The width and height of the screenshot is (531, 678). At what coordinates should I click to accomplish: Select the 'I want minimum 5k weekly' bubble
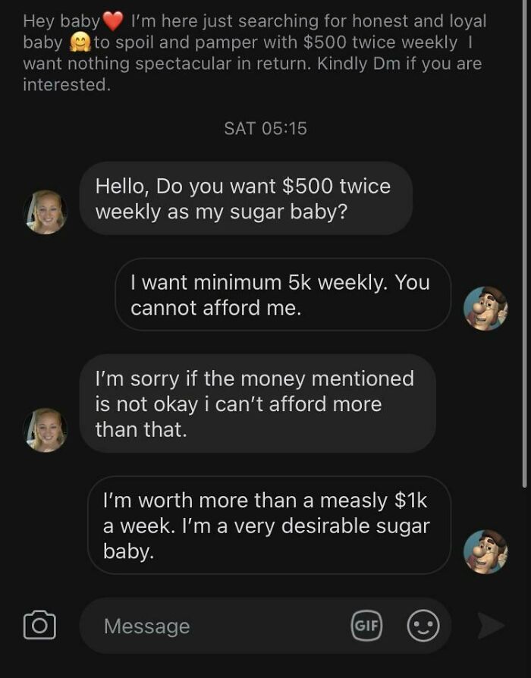[288, 296]
